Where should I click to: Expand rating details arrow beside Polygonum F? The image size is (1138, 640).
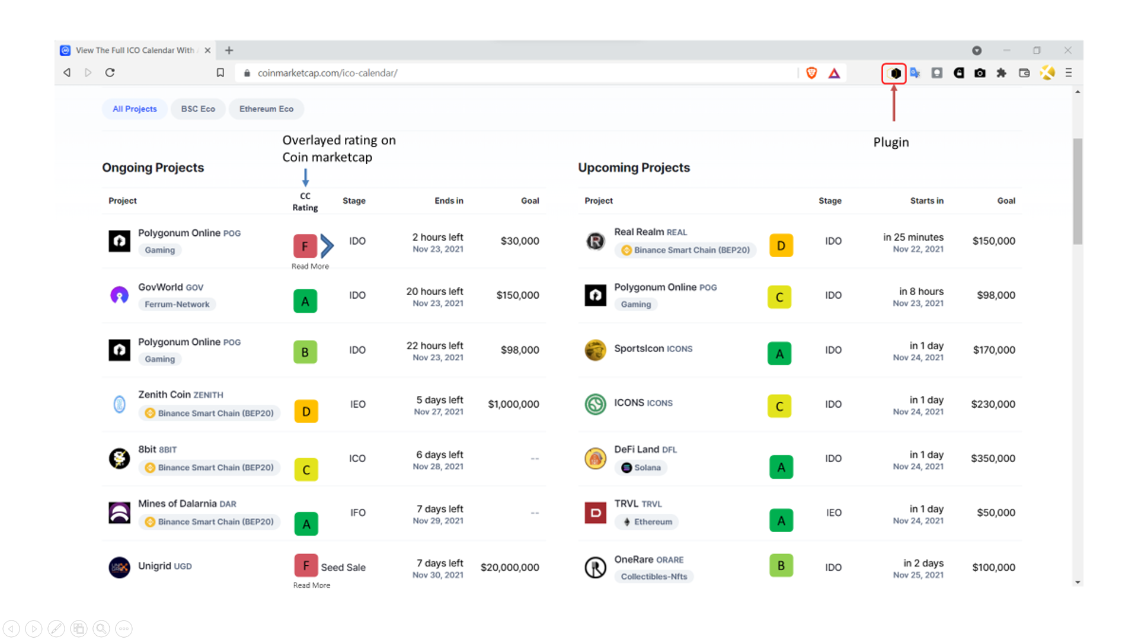327,245
